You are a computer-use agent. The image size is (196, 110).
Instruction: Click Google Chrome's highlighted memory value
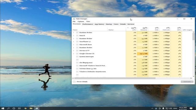point(143,54)
